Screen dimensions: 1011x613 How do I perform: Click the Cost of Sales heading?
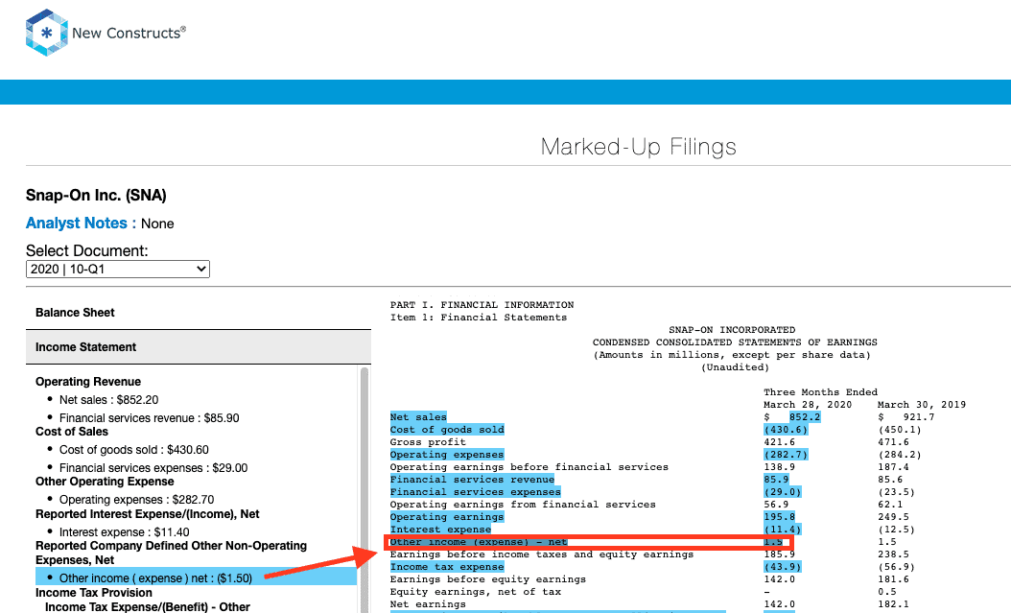tap(72, 432)
